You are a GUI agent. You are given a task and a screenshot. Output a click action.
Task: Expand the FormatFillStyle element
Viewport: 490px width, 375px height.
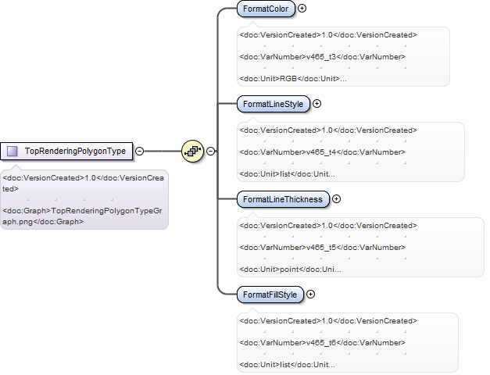pos(310,295)
